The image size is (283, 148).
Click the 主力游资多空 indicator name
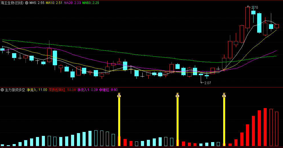tap(15, 90)
